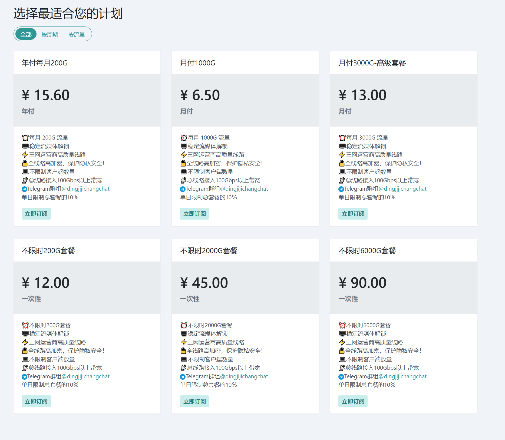505x440 pixels.
Task: Click 立即订阅 for 年付每月200G plan
Action: pos(36,214)
